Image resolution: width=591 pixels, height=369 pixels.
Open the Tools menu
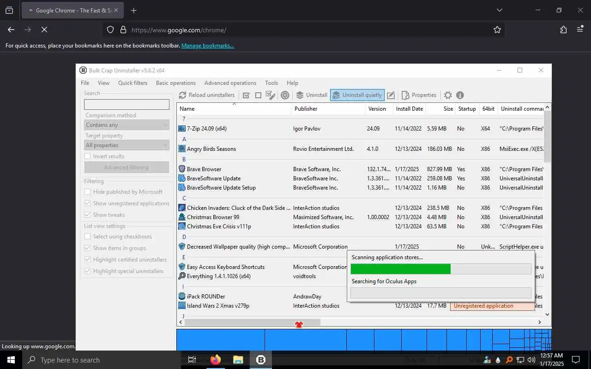click(x=271, y=83)
